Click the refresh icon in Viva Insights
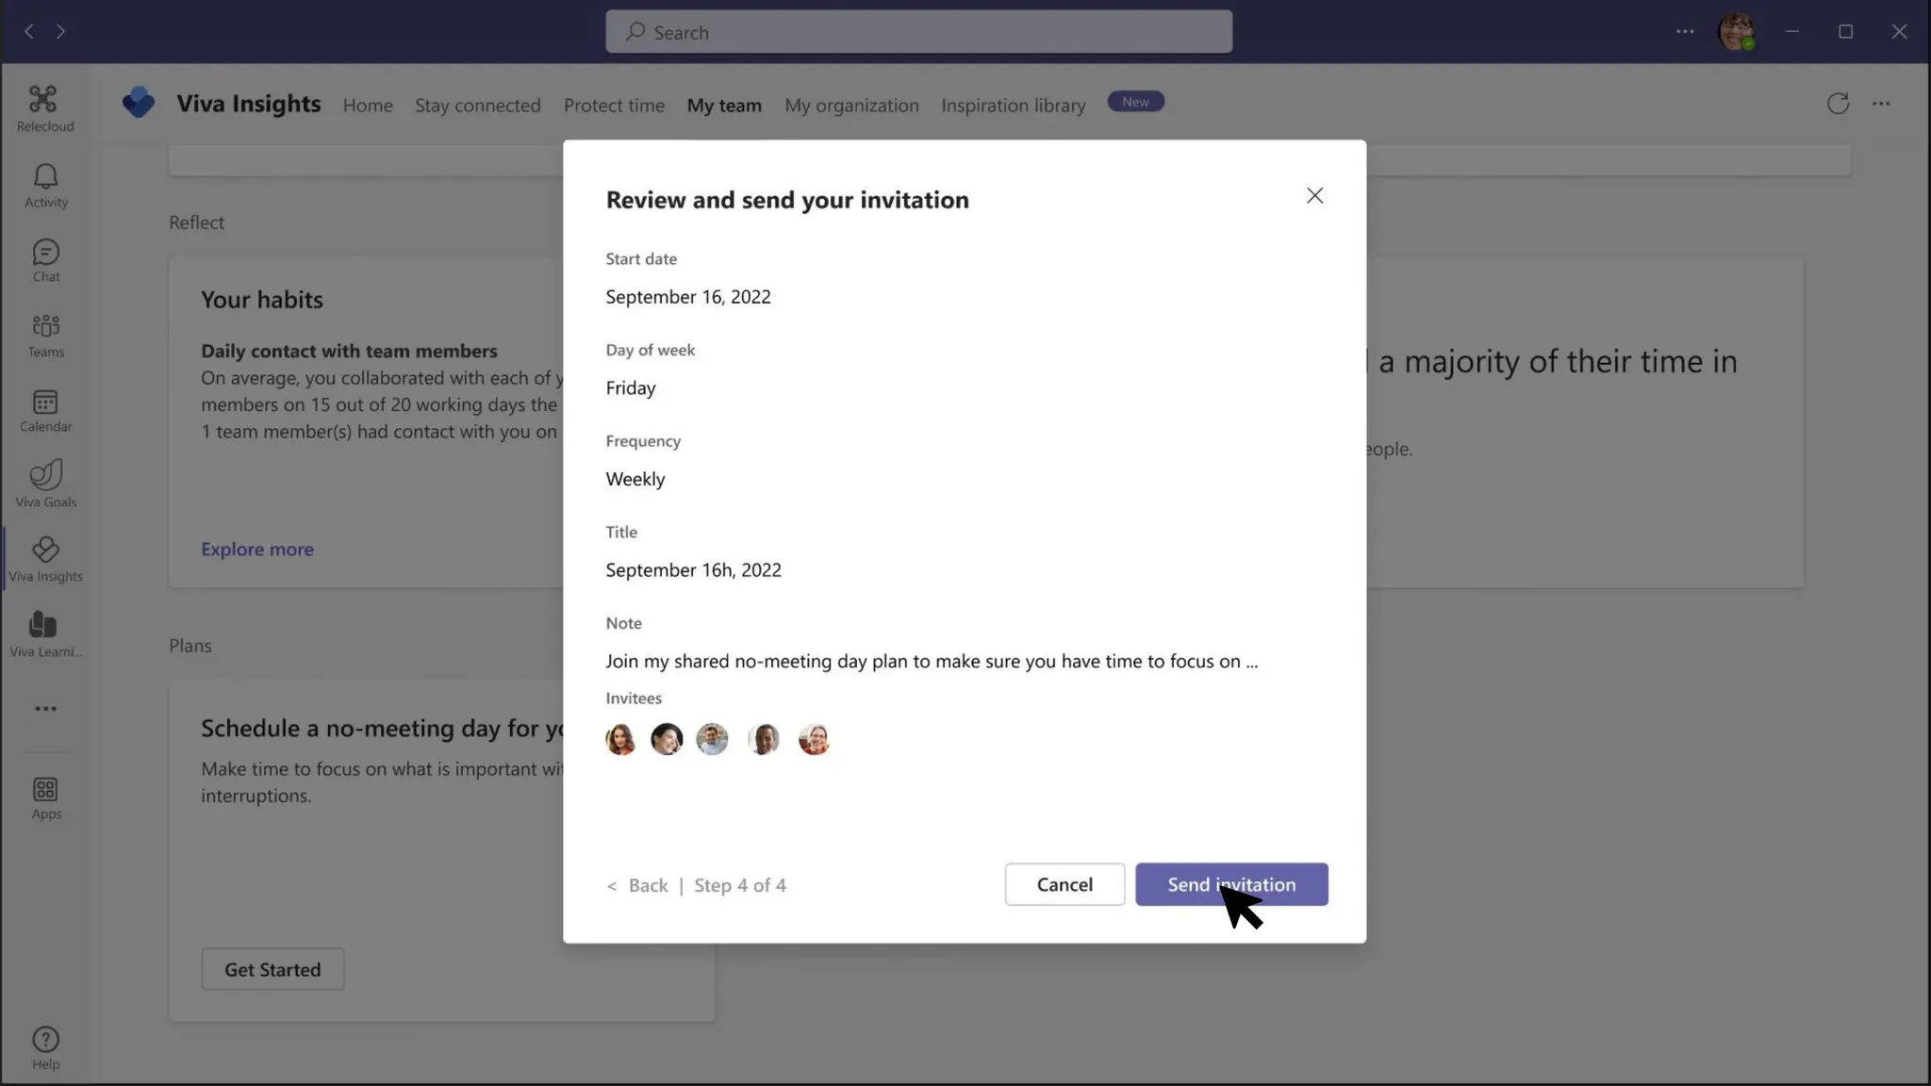Screen dimensions: 1931x1086 click(x=1838, y=104)
